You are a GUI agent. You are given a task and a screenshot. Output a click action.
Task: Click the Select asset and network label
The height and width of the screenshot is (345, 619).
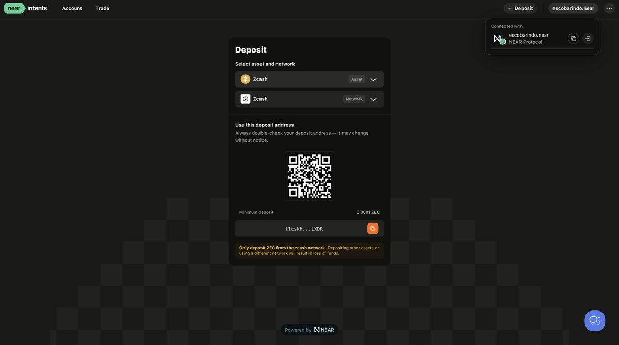(265, 64)
